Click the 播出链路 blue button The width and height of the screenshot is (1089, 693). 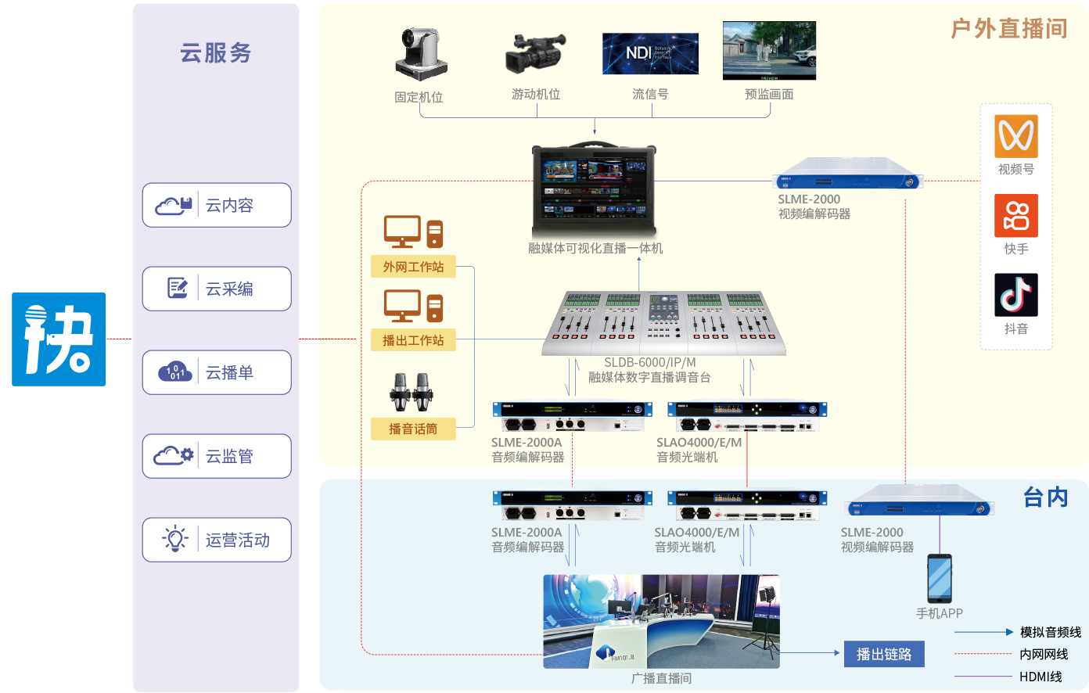[884, 654]
